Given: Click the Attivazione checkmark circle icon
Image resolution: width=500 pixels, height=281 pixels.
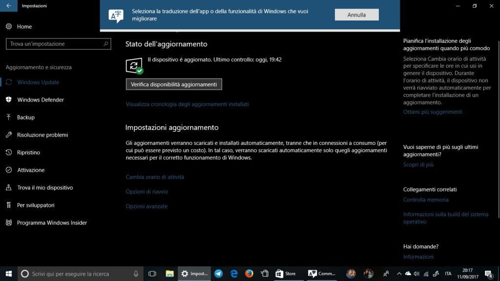Looking at the screenshot, I should coord(9,170).
